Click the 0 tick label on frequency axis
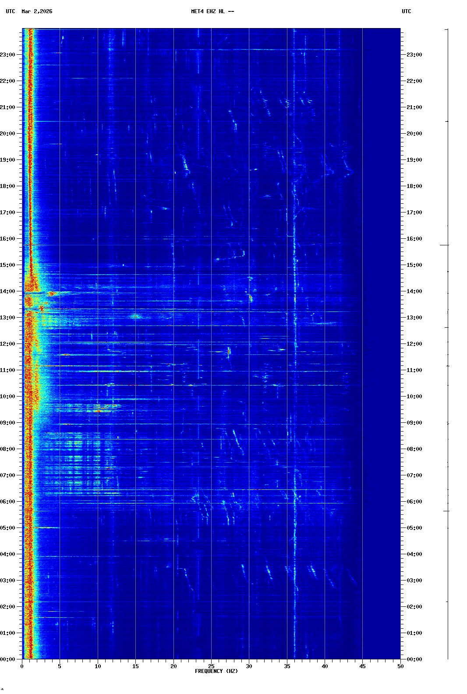The image size is (467, 694). [x=22, y=666]
